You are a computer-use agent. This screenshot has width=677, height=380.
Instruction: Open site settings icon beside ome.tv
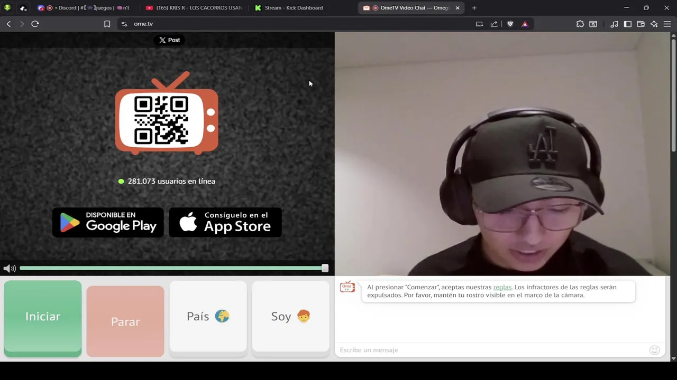point(124,24)
